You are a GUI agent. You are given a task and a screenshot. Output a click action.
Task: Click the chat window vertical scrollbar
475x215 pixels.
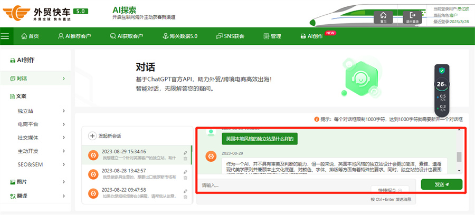pos(459,157)
